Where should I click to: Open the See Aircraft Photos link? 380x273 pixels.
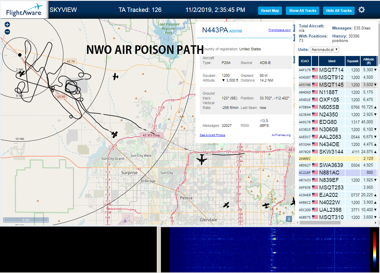click(x=213, y=135)
